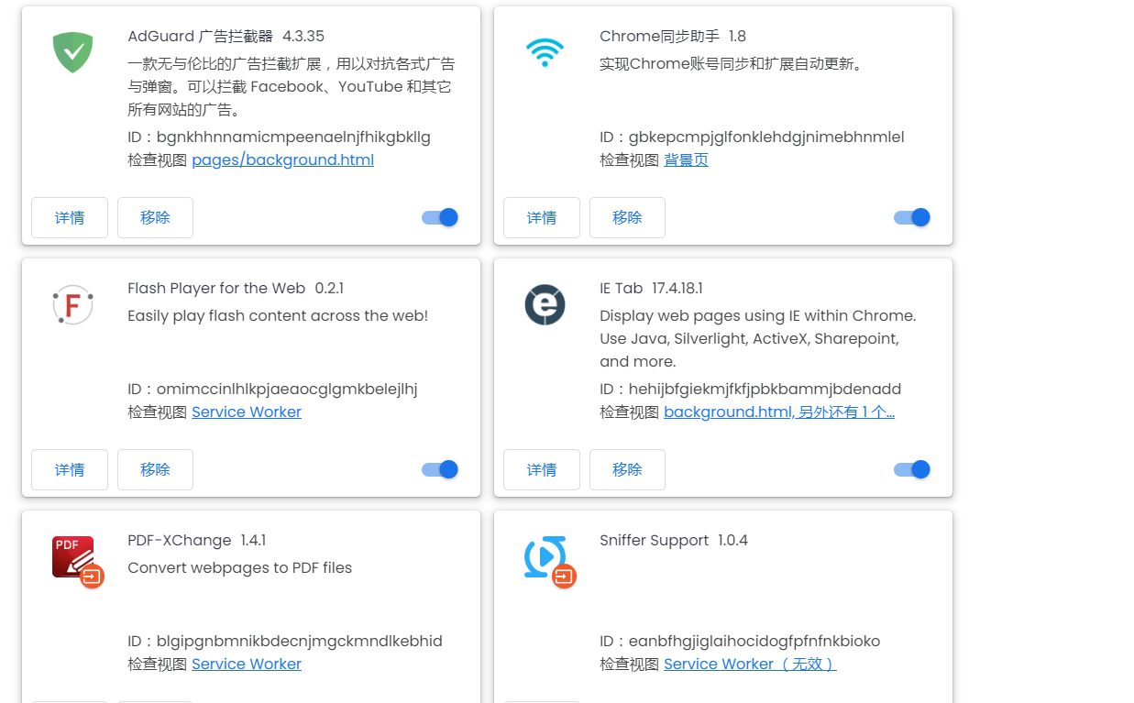Inspect PDF-XChange Service Worker link
1134x703 pixels.
(x=247, y=664)
